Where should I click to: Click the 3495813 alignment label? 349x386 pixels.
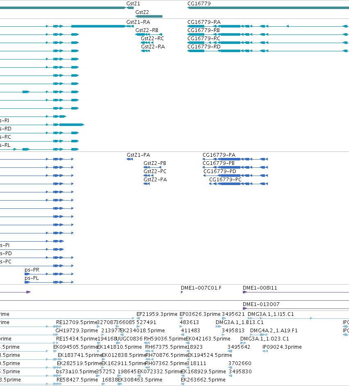[x=233, y=331]
